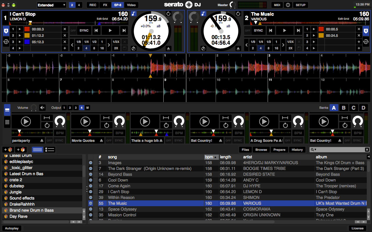Adjust the Master volume knob

(233, 5)
